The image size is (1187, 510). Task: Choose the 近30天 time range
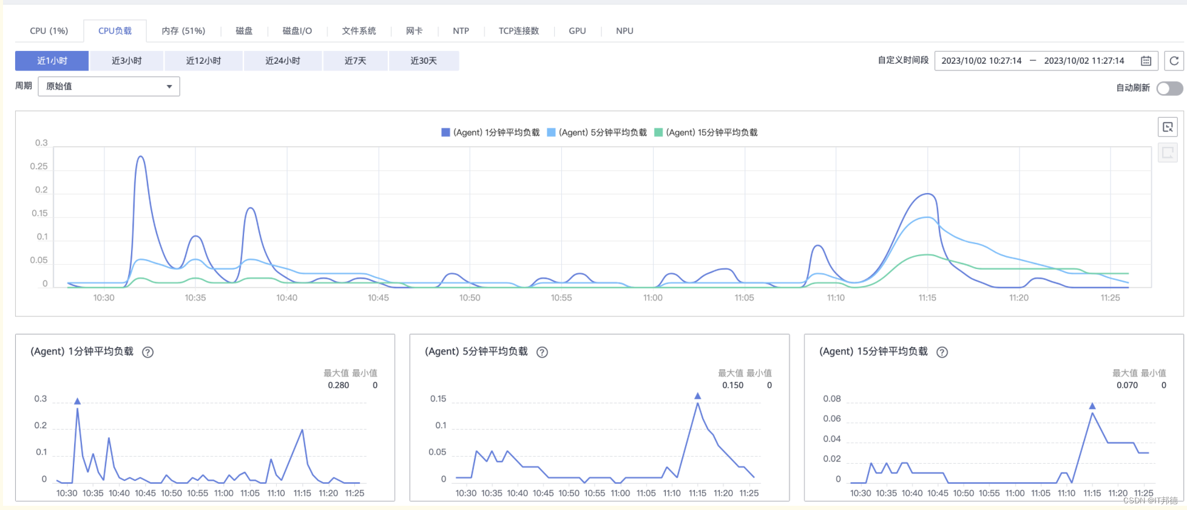(424, 61)
